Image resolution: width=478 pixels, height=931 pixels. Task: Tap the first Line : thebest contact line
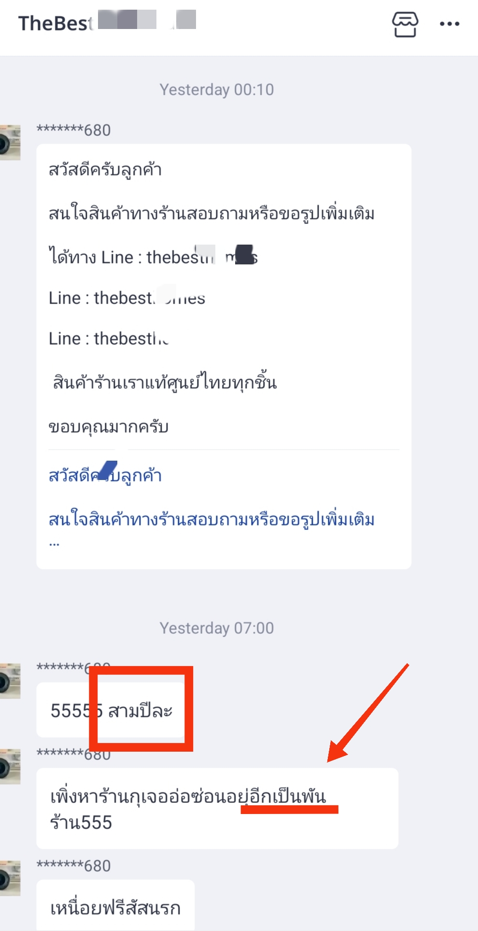(127, 298)
